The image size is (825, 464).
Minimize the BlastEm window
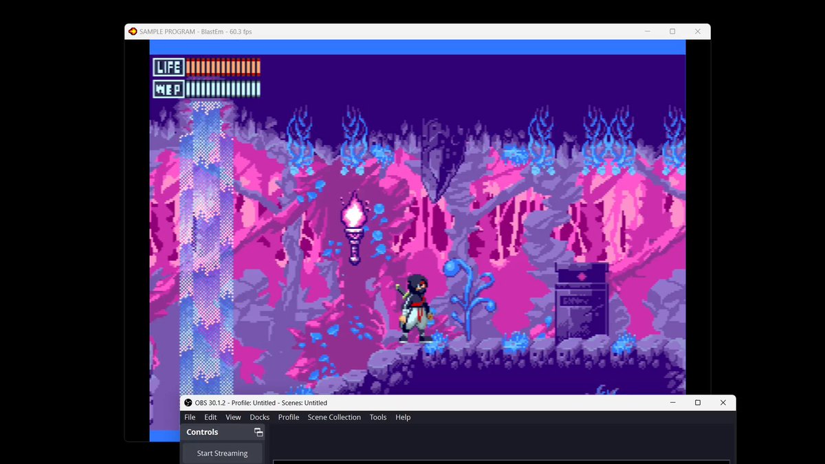[647, 32]
